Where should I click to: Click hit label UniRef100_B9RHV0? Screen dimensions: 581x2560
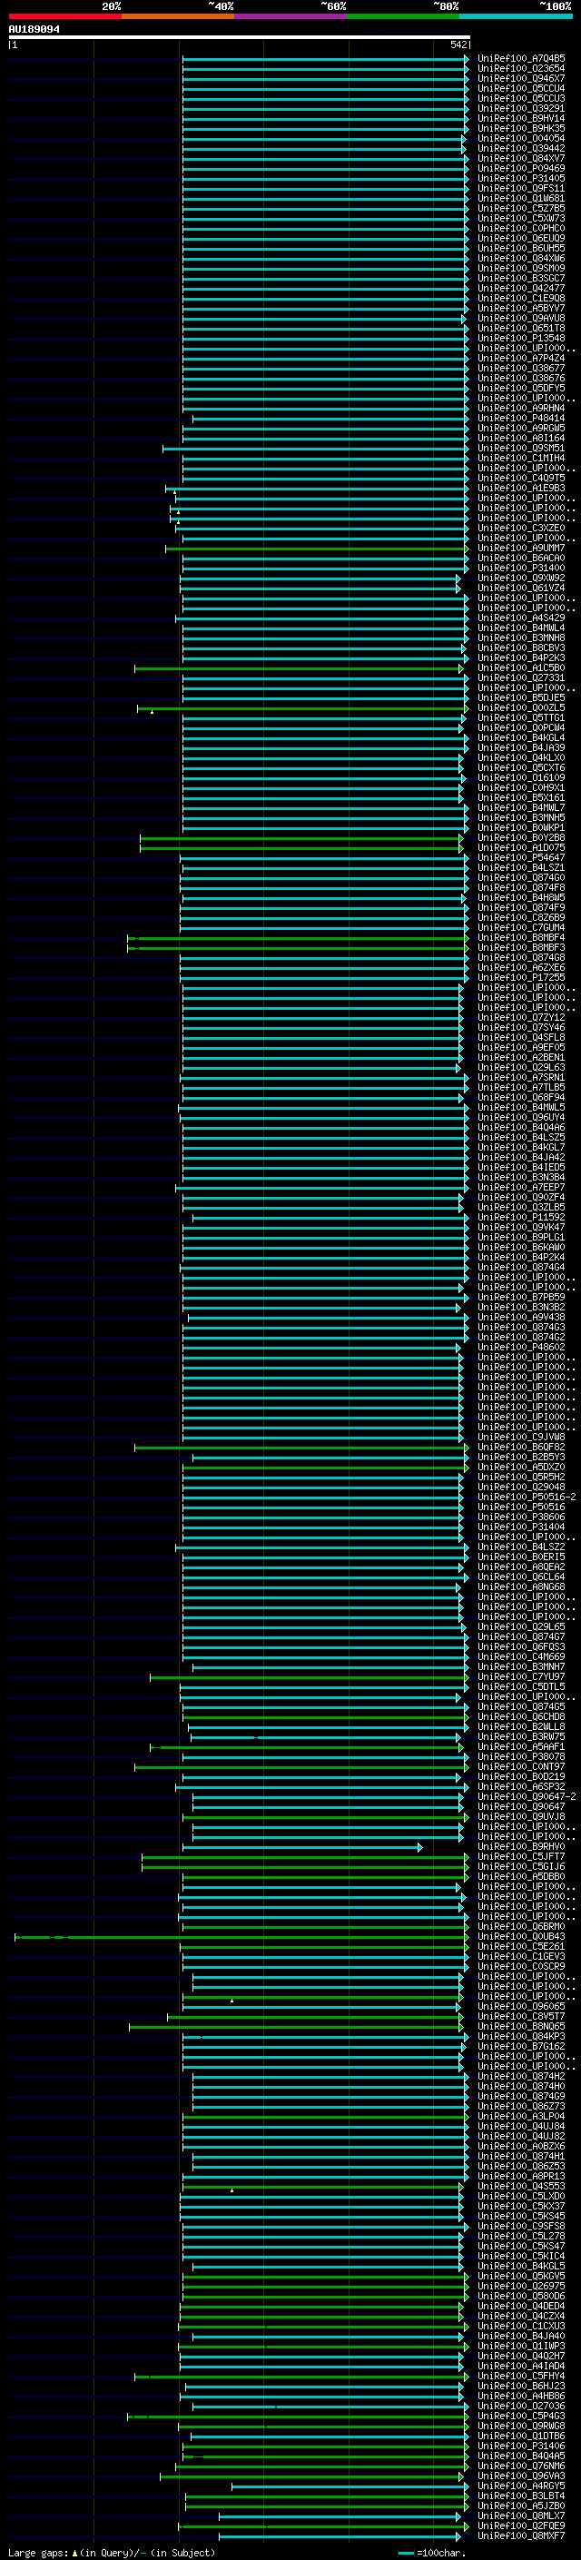pyautogui.click(x=521, y=1847)
